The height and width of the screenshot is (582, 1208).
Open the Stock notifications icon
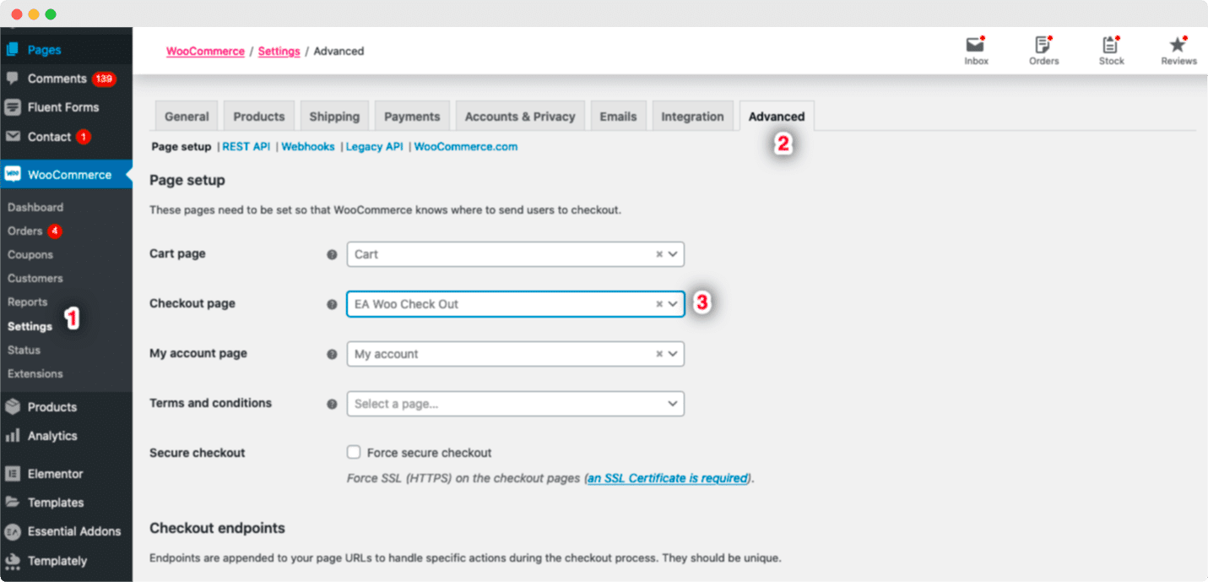(x=1111, y=49)
